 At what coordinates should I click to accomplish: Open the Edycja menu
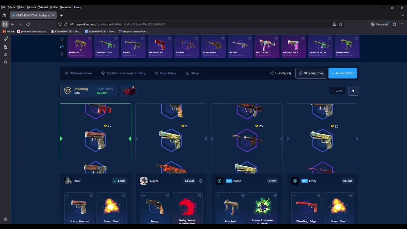(x=11, y=7)
